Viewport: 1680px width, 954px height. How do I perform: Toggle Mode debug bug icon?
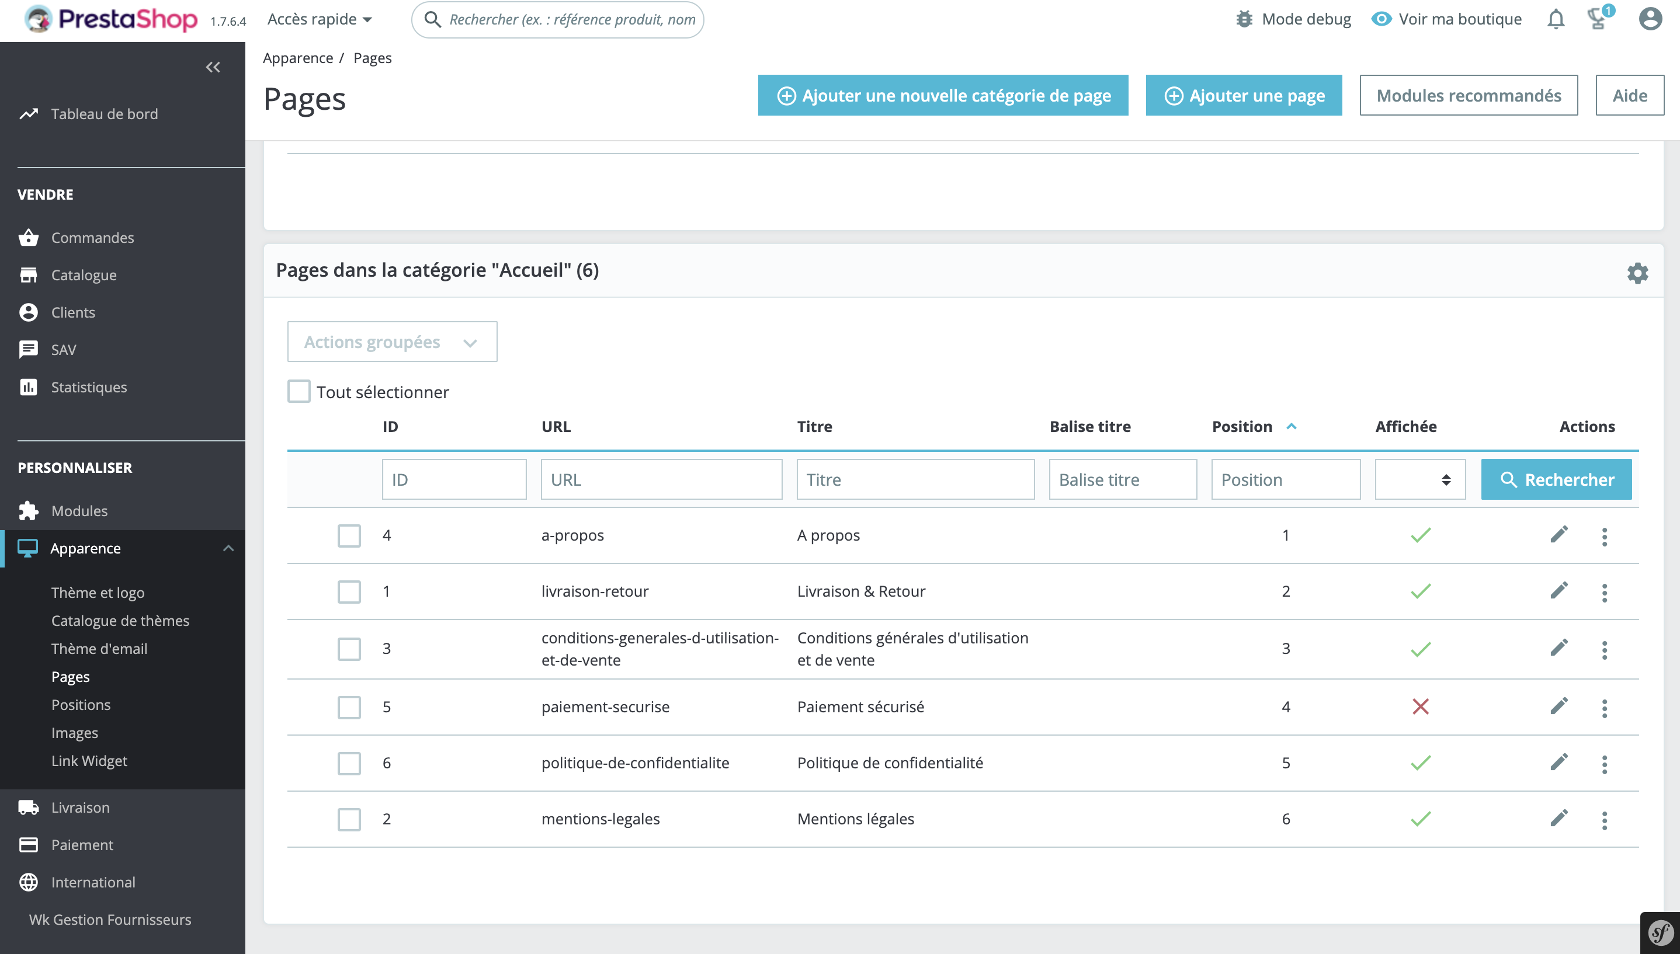1244,19
